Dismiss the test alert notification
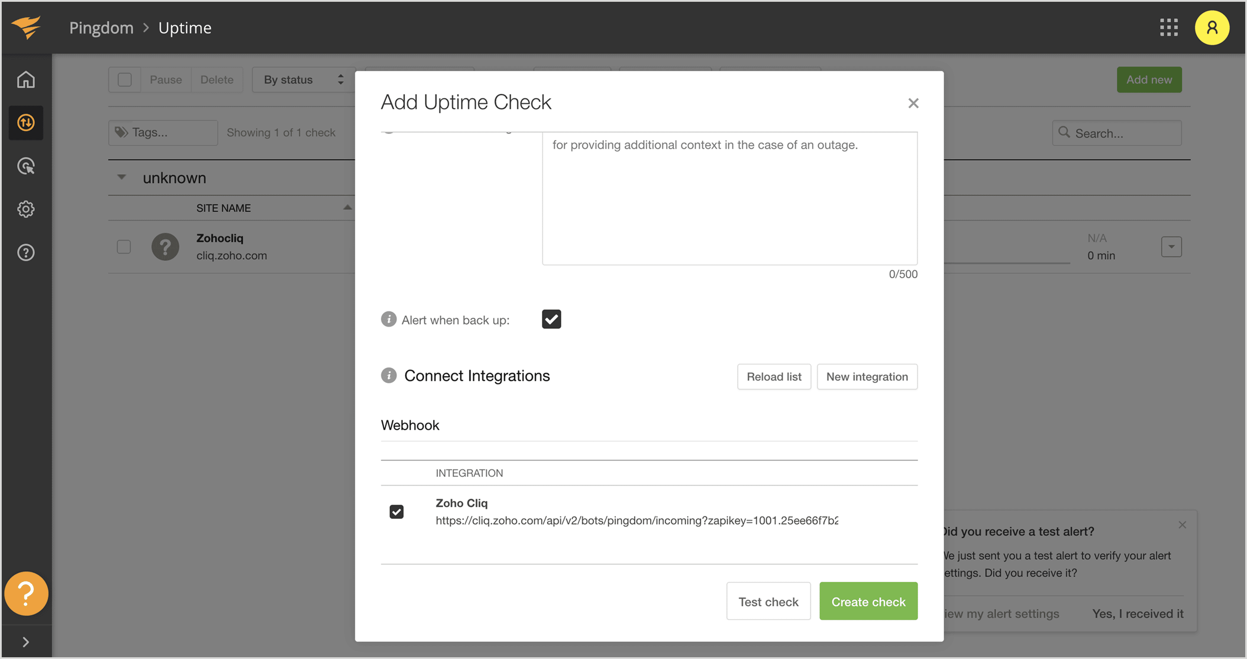The width and height of the screenshot is (1247, 659). (1182, 525)
